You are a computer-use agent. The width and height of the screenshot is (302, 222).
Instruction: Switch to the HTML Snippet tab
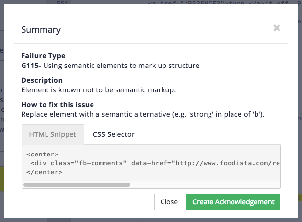point(52,134)
